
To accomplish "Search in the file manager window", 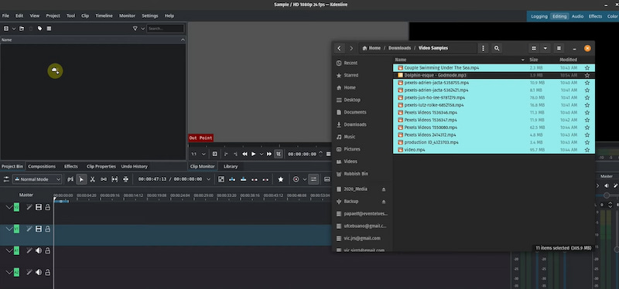I will (x=497, y=48).
